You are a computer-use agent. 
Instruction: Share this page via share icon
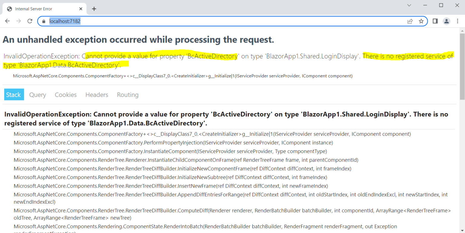(410, 21)
